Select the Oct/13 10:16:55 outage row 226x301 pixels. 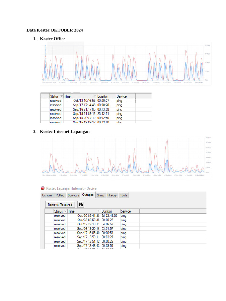[x=88, y=101]
